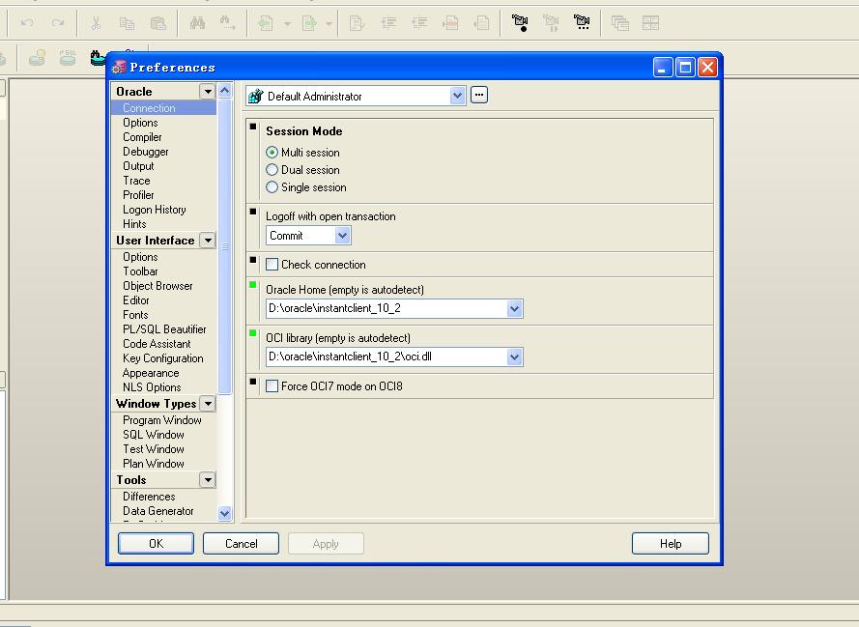Open the Object Browser preferences page

(157, 285)
